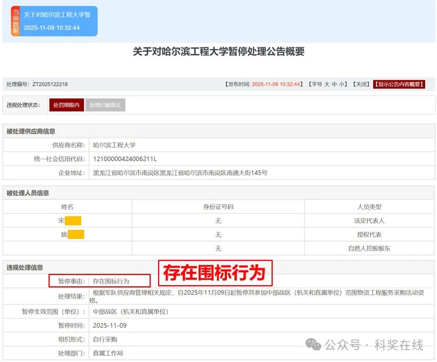Select the 处罚期限内 status button
Viewport: 437px width, 362px height.
point(66,105)
